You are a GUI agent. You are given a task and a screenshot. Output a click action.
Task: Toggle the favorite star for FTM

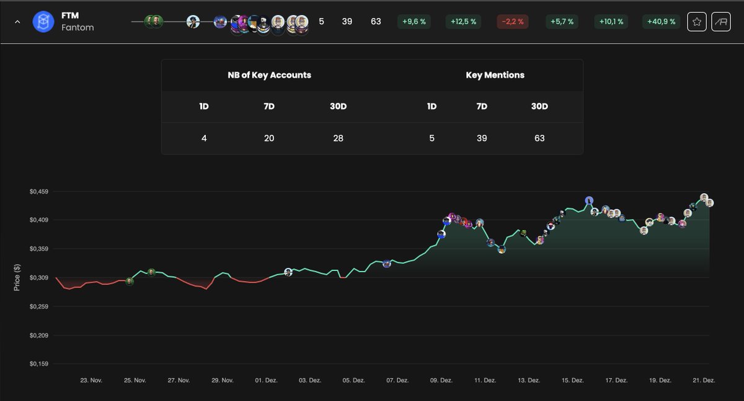(x=697, y=22)
